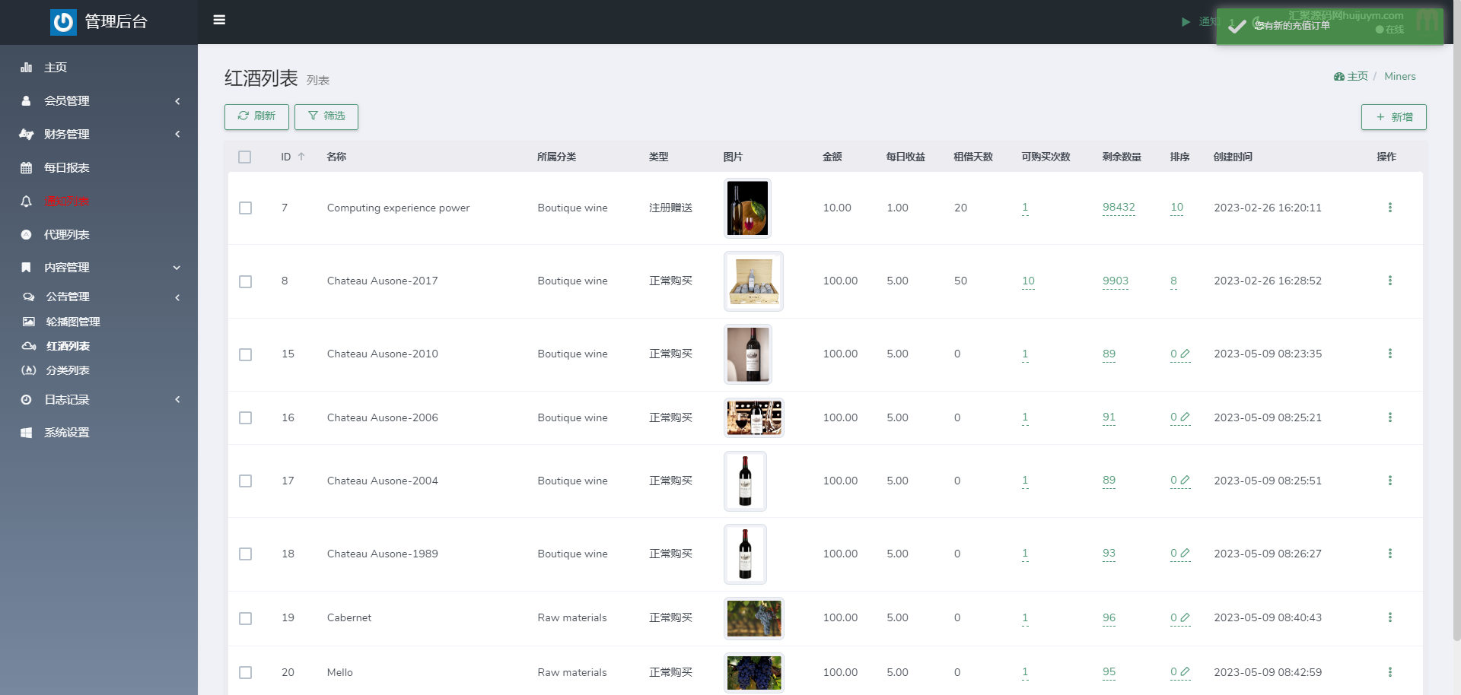The height and width of the screenshot is (695, 1461).
Task: Dismiss the green 您有新的充值订单 notification
Action: pyautogui.click(x=1329, y=27)
